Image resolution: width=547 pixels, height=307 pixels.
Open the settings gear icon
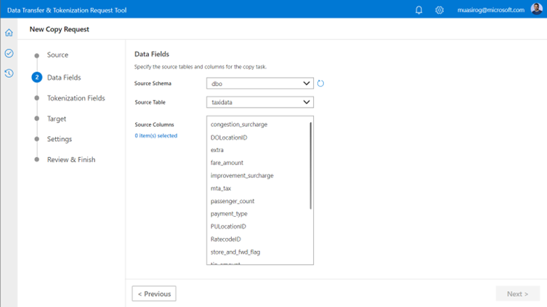pyautogui.click(x=439, y=10)
